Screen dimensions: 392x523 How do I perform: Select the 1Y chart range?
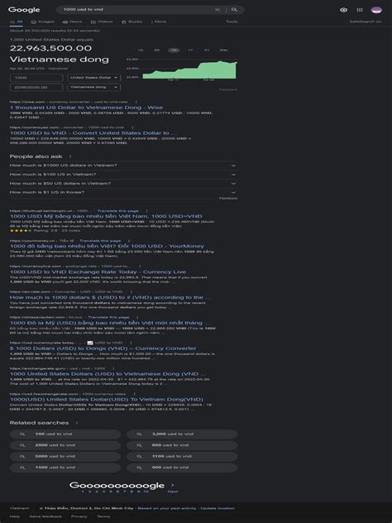(190, 50)
